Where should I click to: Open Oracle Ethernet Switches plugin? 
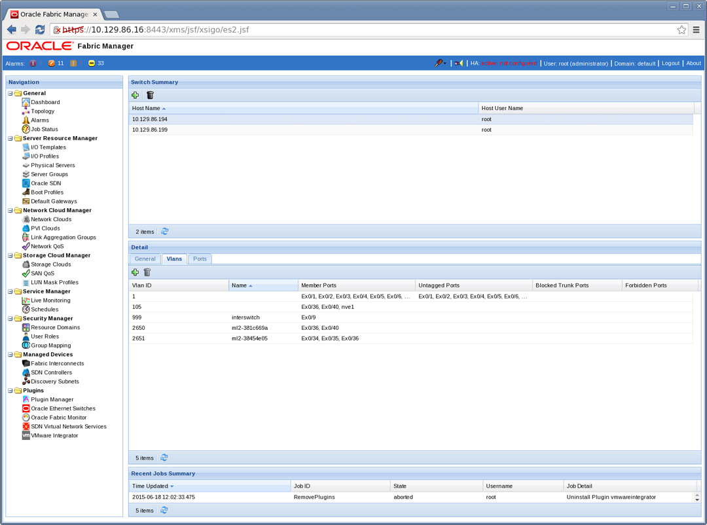63,408
